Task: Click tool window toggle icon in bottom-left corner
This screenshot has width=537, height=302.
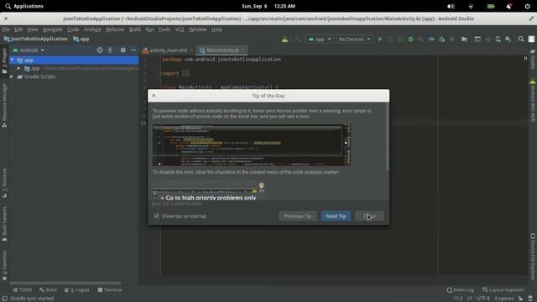Action: [5, 299]
